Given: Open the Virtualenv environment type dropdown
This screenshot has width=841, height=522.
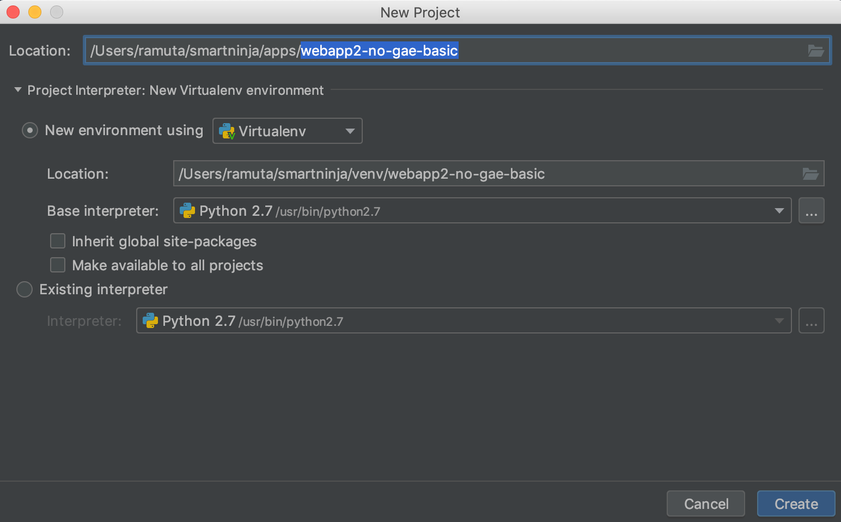Looking at the screenshot, I should [x=288, y=131].
